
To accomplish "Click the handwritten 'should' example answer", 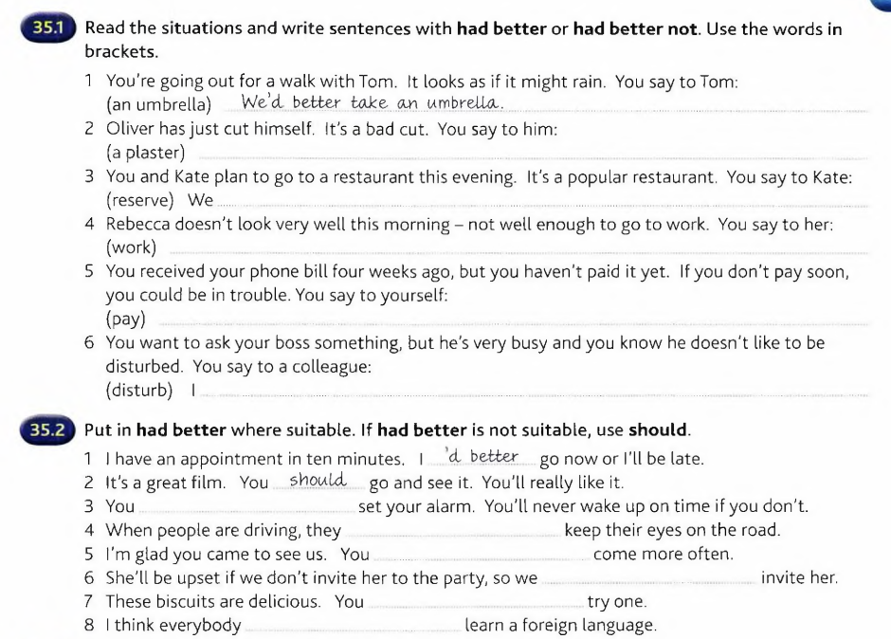I will pos(318,480).
